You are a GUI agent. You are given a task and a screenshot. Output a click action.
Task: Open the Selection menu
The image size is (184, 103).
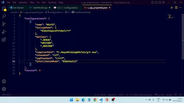23,3
